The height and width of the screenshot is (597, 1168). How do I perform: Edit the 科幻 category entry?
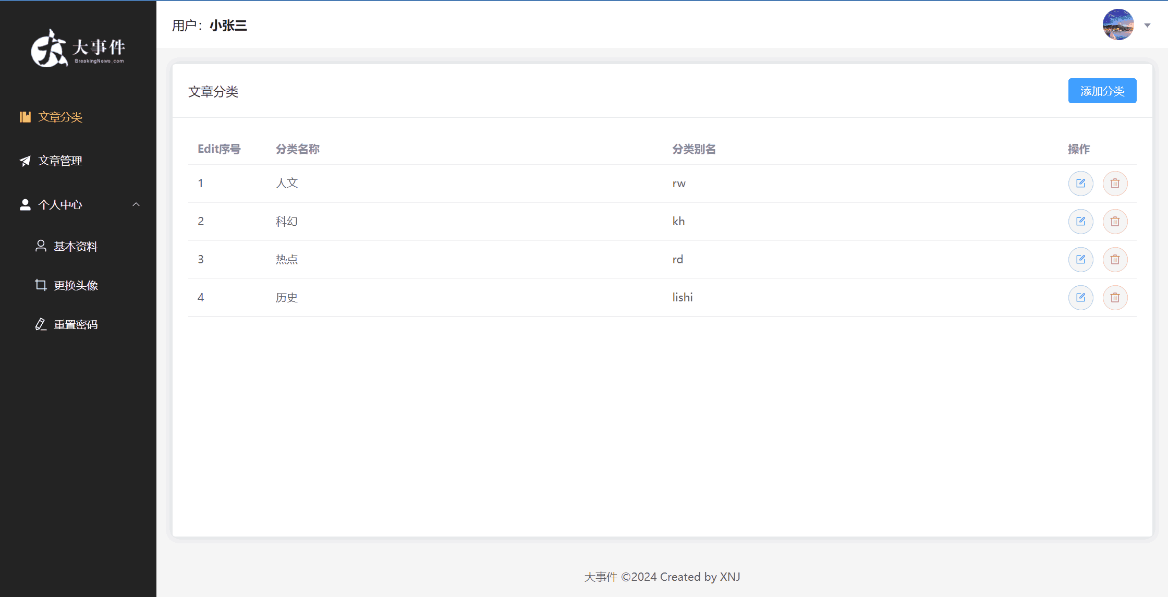pyautogui.click(x=1080, y=222)
